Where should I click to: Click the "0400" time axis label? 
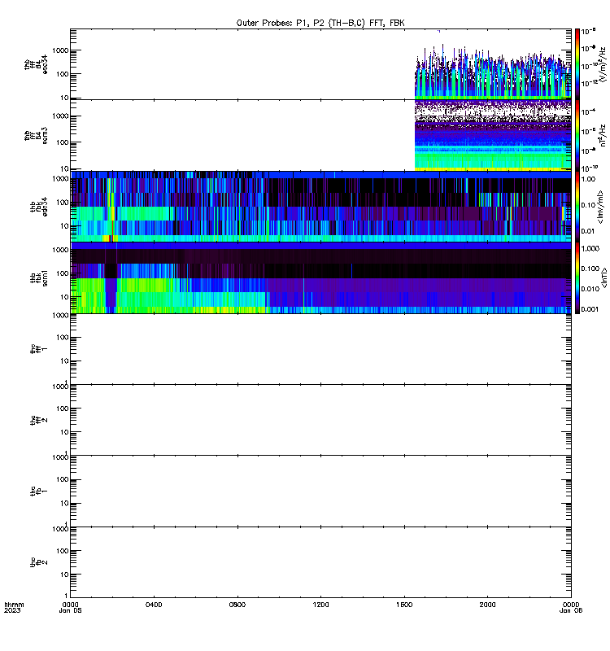[x=154, y=605]
